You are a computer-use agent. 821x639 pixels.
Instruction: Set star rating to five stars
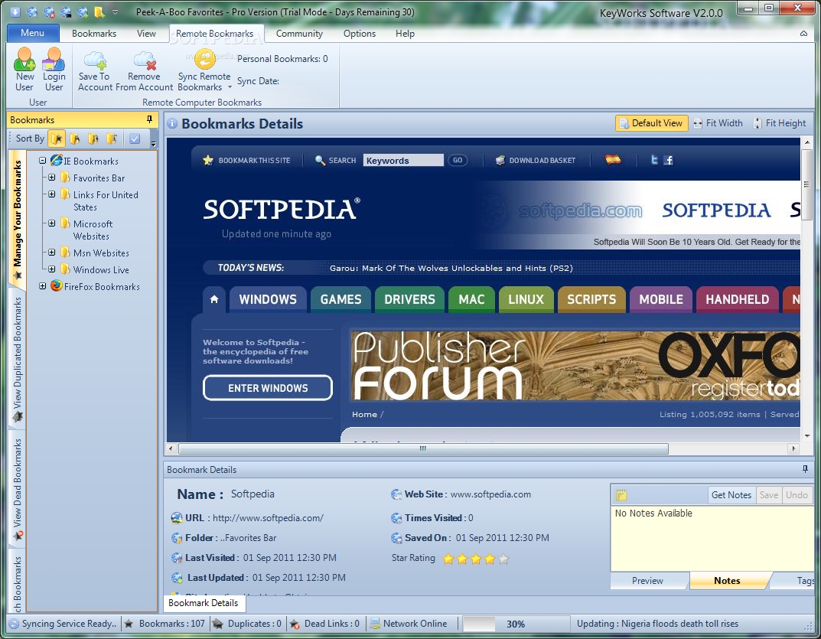pos(503,559)
